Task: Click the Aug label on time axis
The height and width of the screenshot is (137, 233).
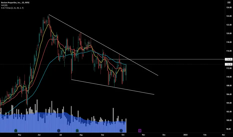Action: tap(81, 135)
